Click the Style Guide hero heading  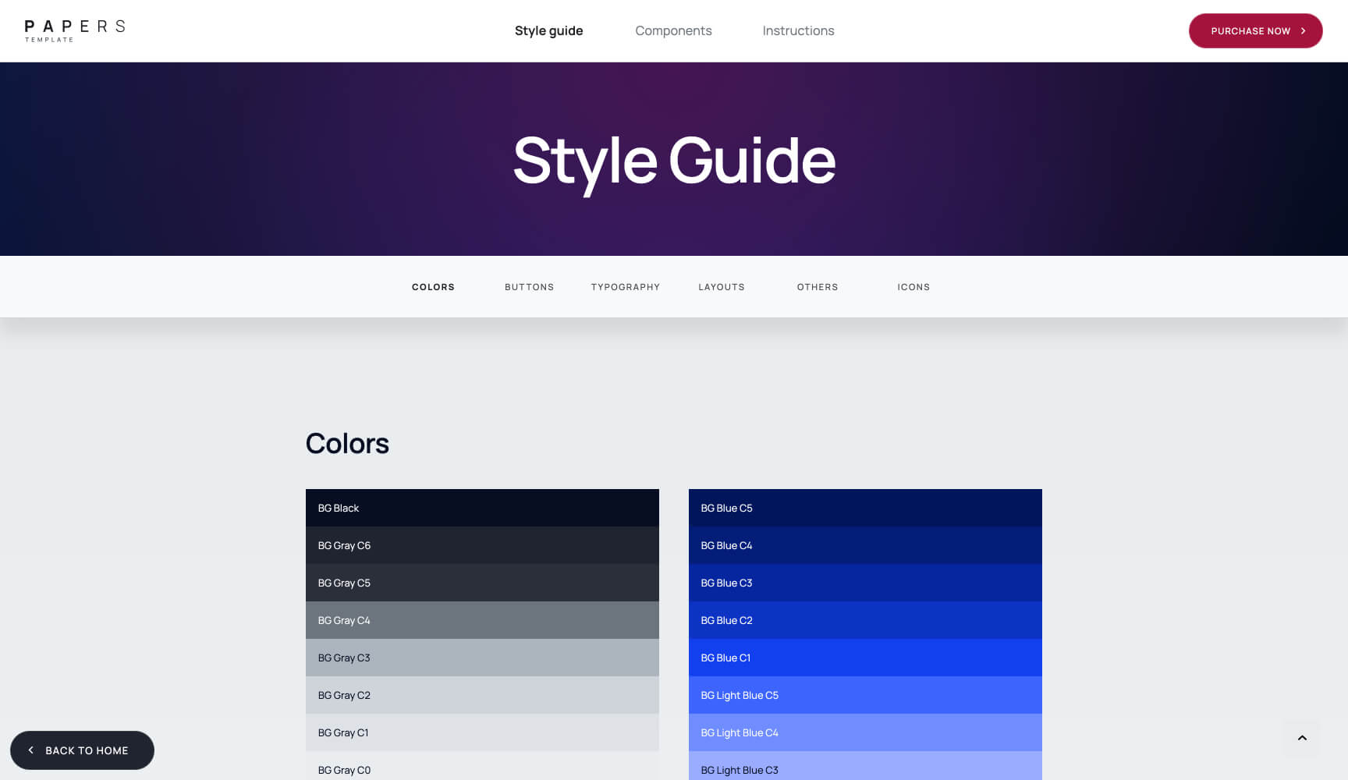[674, 161]
